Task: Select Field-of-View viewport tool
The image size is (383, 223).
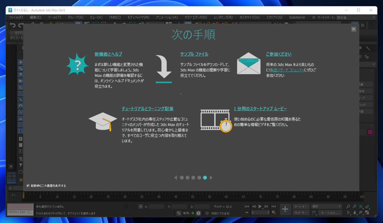Action: (349, 213)
